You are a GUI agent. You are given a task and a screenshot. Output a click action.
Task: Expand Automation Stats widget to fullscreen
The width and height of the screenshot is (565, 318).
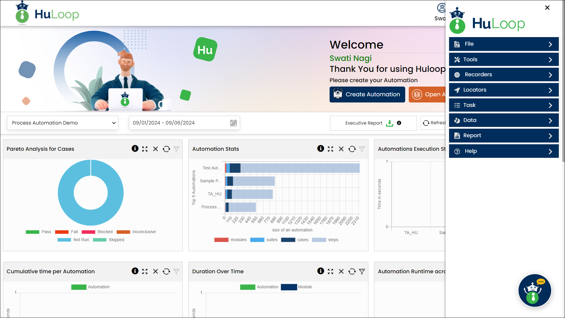click(330, 149)
